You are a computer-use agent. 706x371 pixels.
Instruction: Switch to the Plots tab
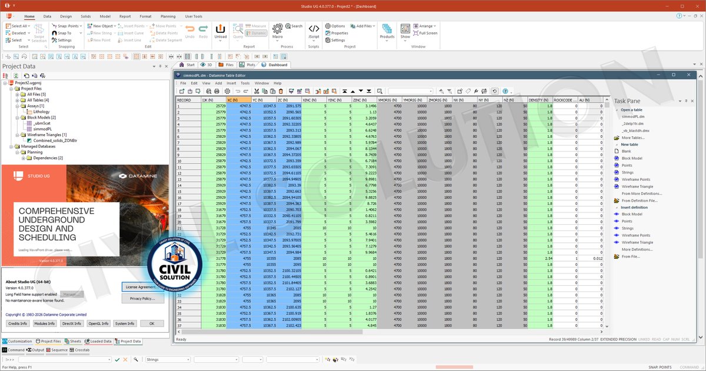[248, 65]
